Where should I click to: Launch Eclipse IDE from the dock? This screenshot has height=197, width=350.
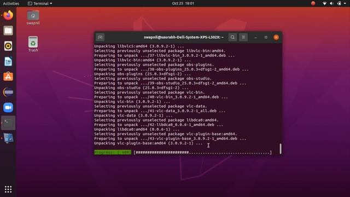[8, 92]
